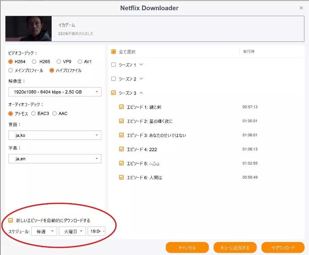
Task: Click the 00:57:13 duration of episode 1
Action: click(x=250, y=107)
